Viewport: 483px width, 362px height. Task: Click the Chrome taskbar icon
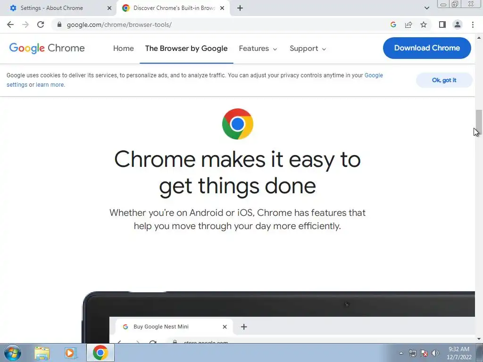pyautogui.click(x=100, y=353)
